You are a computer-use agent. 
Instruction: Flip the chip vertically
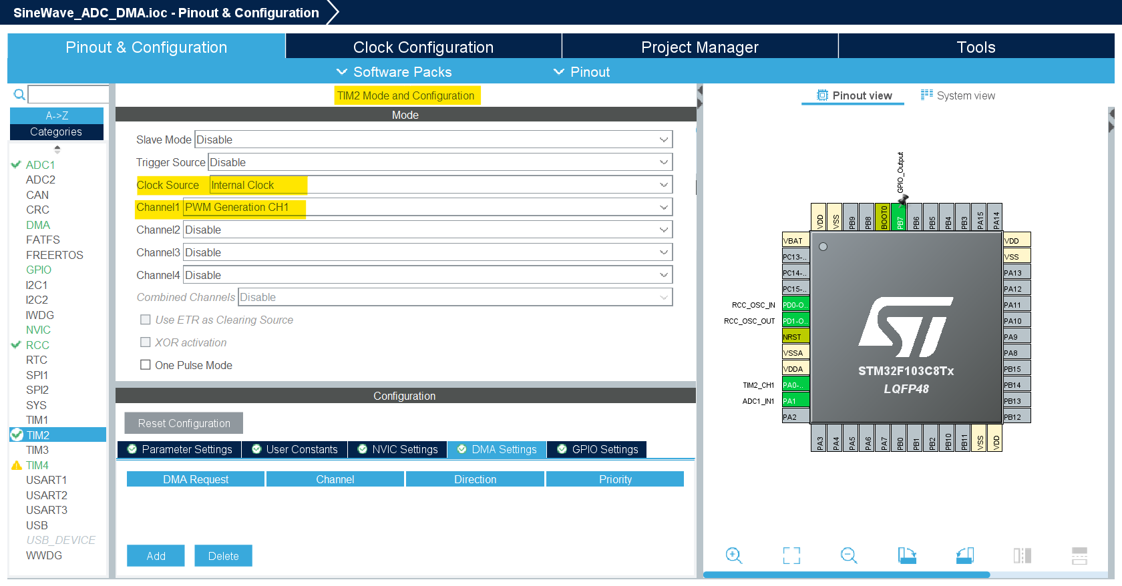pos(1079,555)
